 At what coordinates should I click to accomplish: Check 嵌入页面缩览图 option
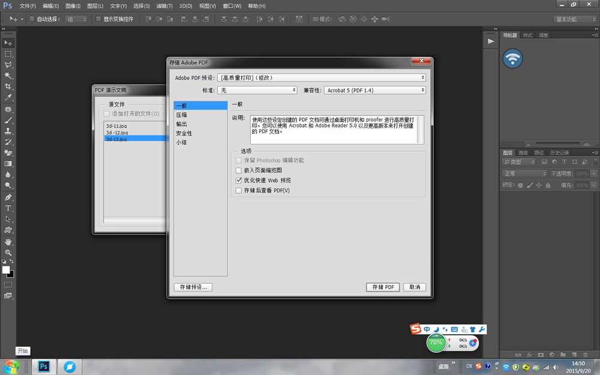pyautogui.click(x=239, y=170)
